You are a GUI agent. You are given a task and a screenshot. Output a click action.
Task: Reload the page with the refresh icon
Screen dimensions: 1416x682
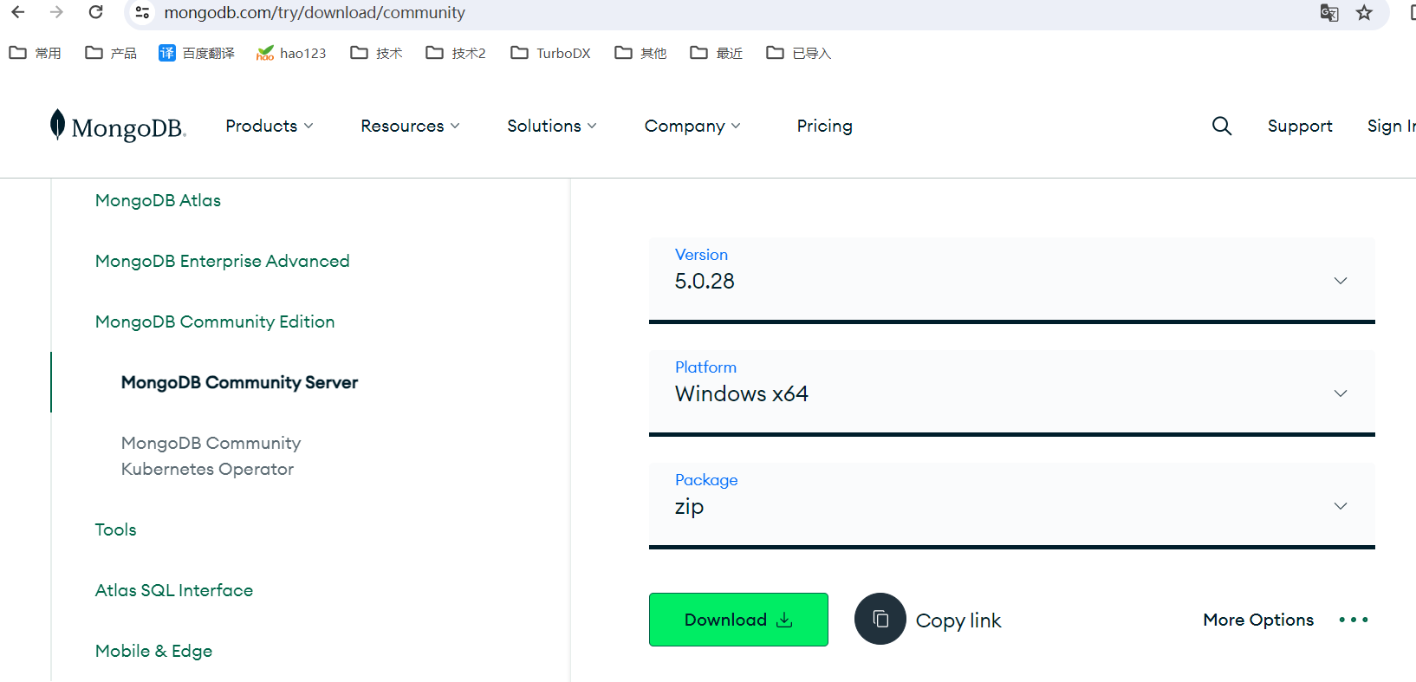[x=96, y=12]
